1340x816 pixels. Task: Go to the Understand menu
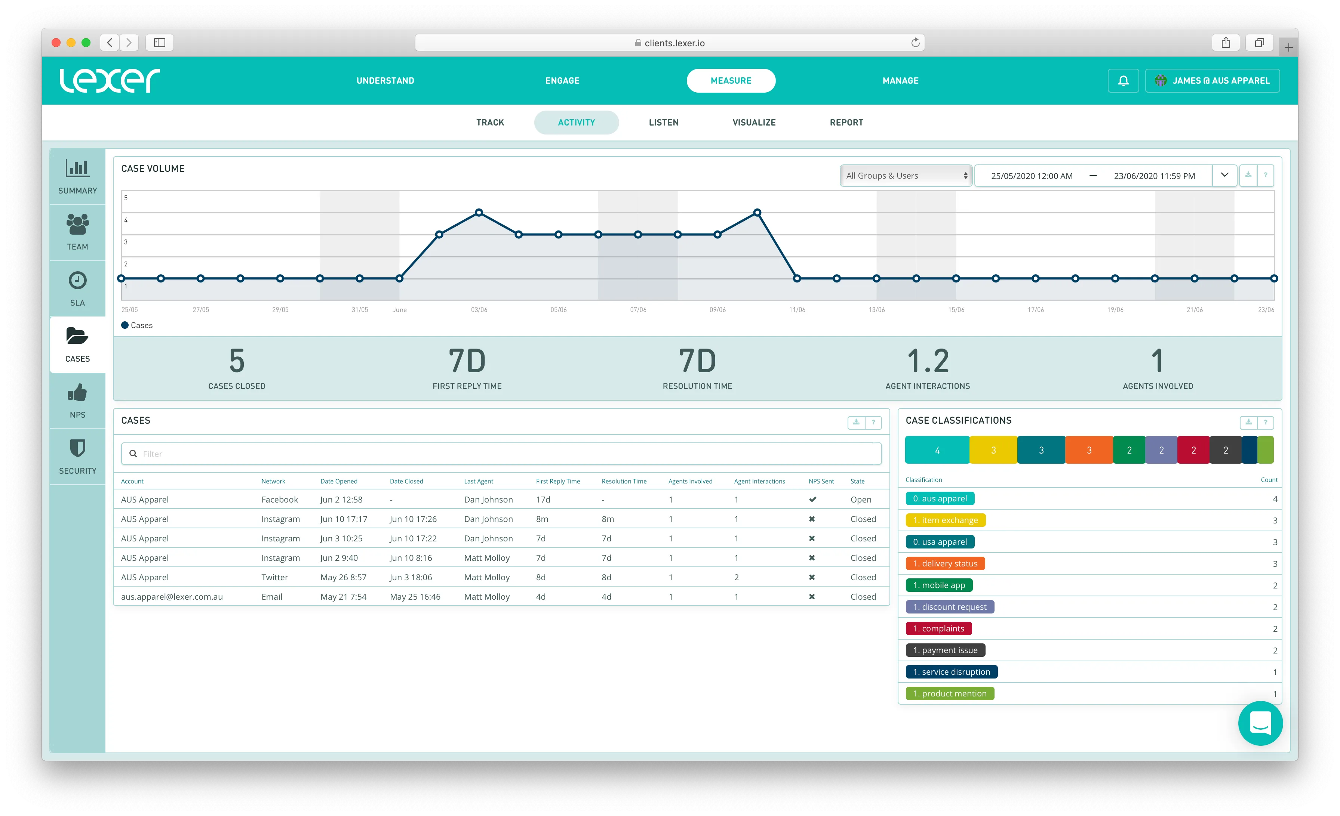(385, 80)
